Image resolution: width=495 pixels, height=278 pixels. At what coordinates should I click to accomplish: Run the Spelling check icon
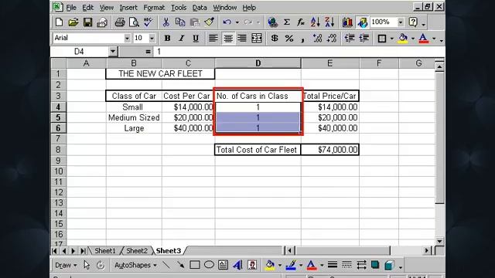pyautogui.click(x=148, y=22)
